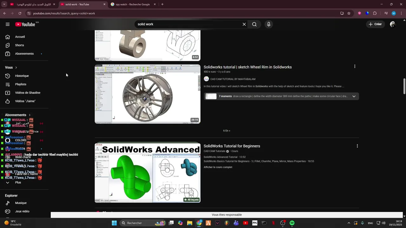
Task: Reload the page
Action: pos(20,13)
